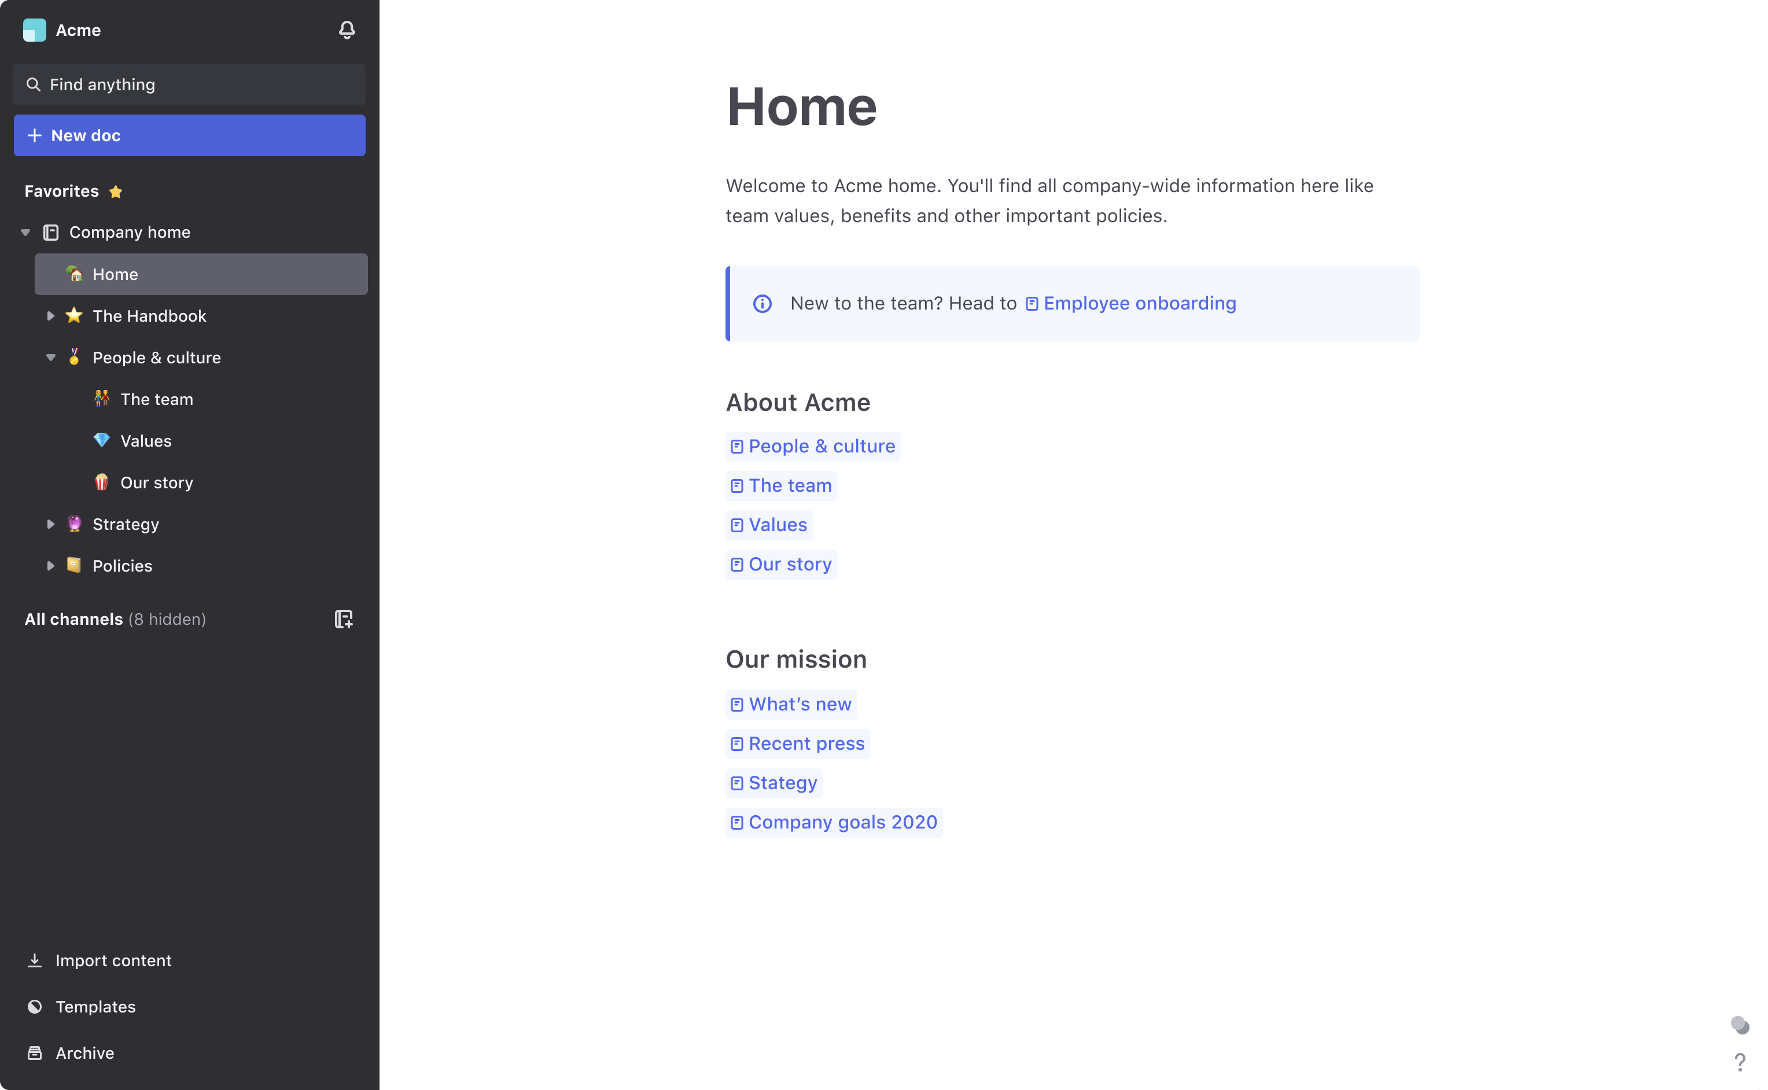Expand the Policies tree item
The width and height of the screenshot is (1768, 1090).
click(x=50, y=566)
